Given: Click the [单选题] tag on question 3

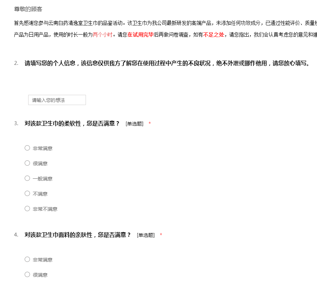Looking at the screenshot, I should tap(134, 124).
